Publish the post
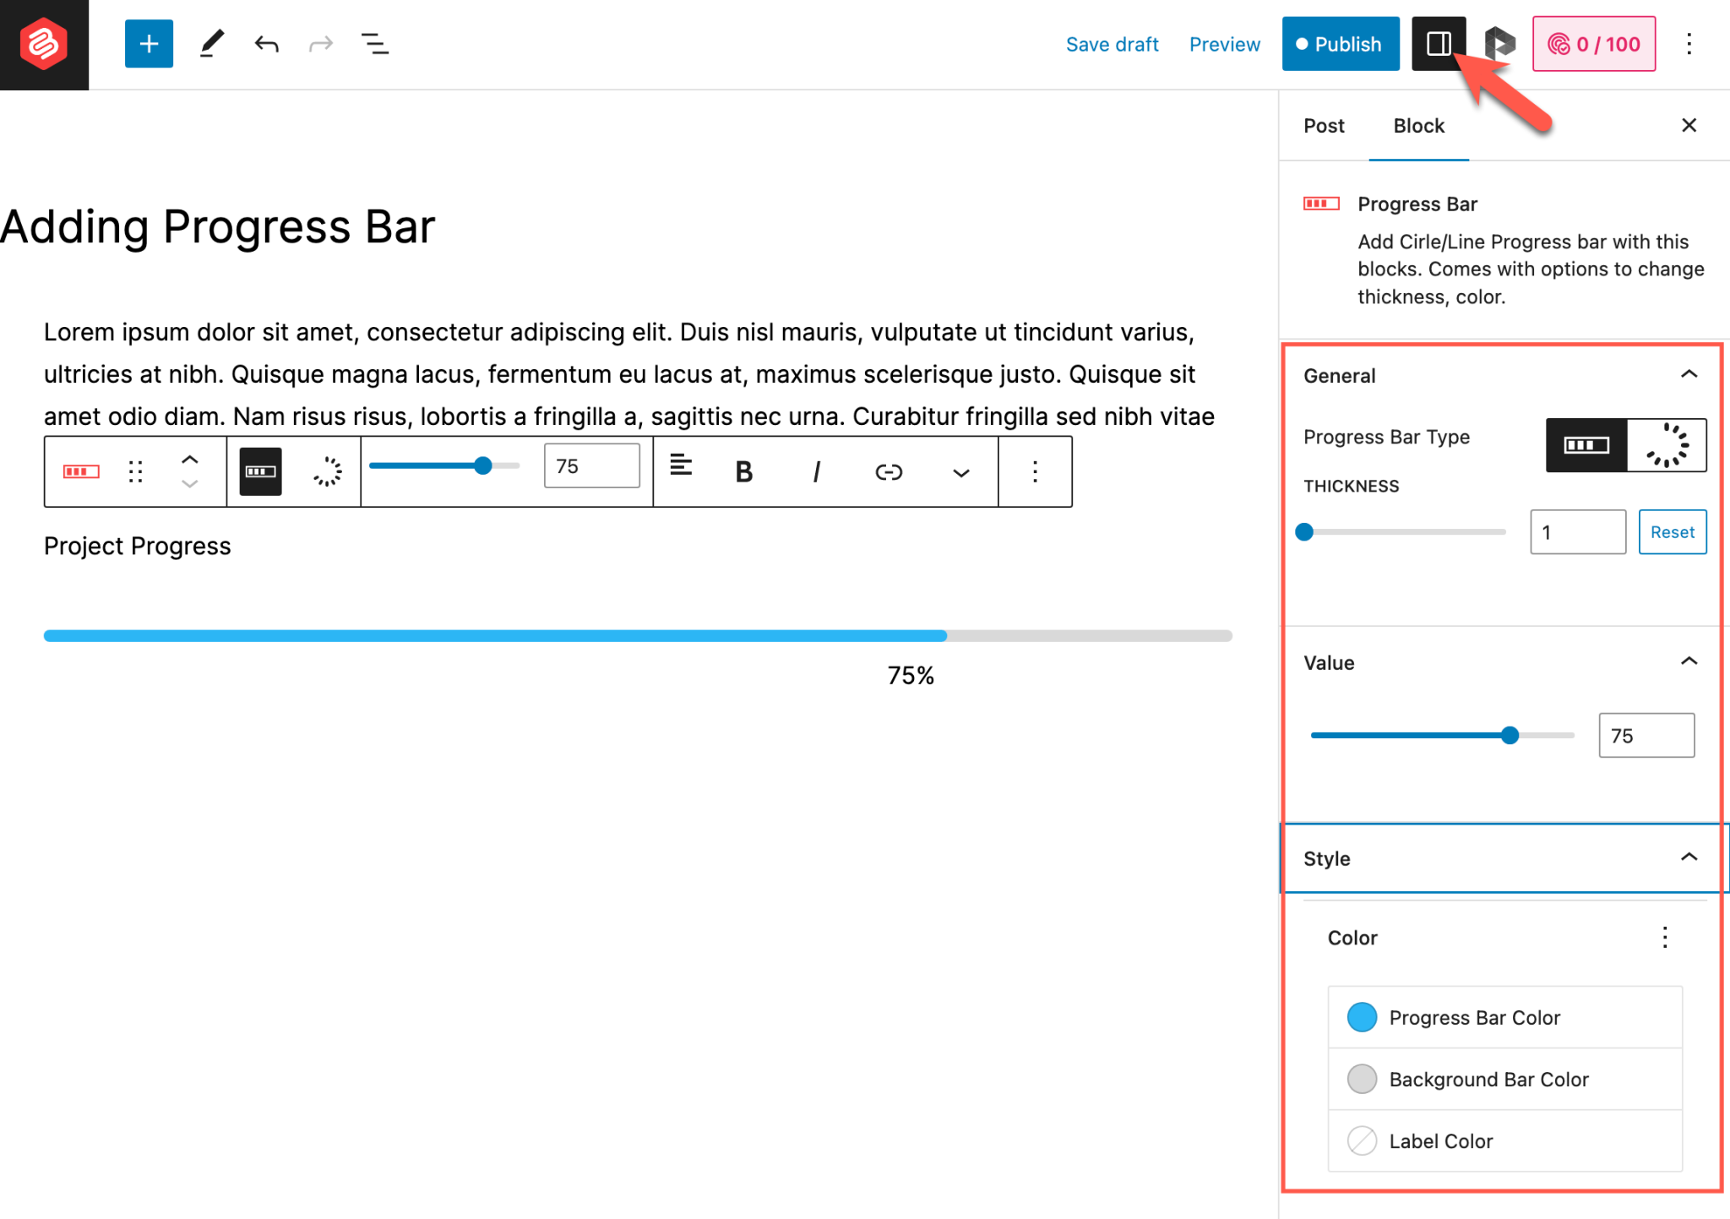This screenshot has height=1219, width=1730. 1341,43
